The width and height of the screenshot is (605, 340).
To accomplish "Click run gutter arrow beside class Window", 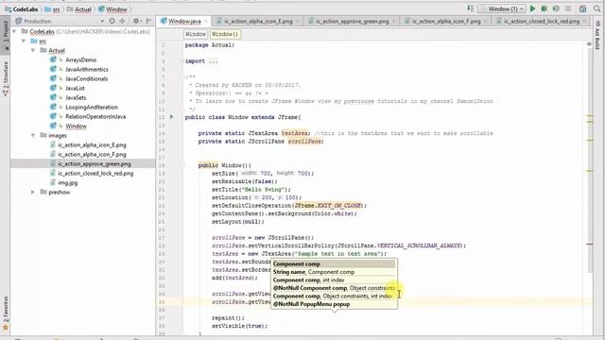I will click(172, 117).
